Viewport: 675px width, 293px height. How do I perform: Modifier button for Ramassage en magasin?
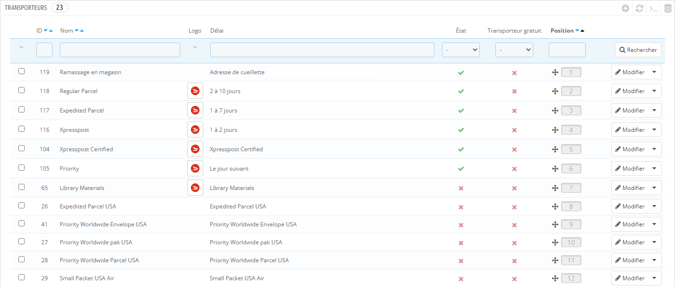coord(630,72)
